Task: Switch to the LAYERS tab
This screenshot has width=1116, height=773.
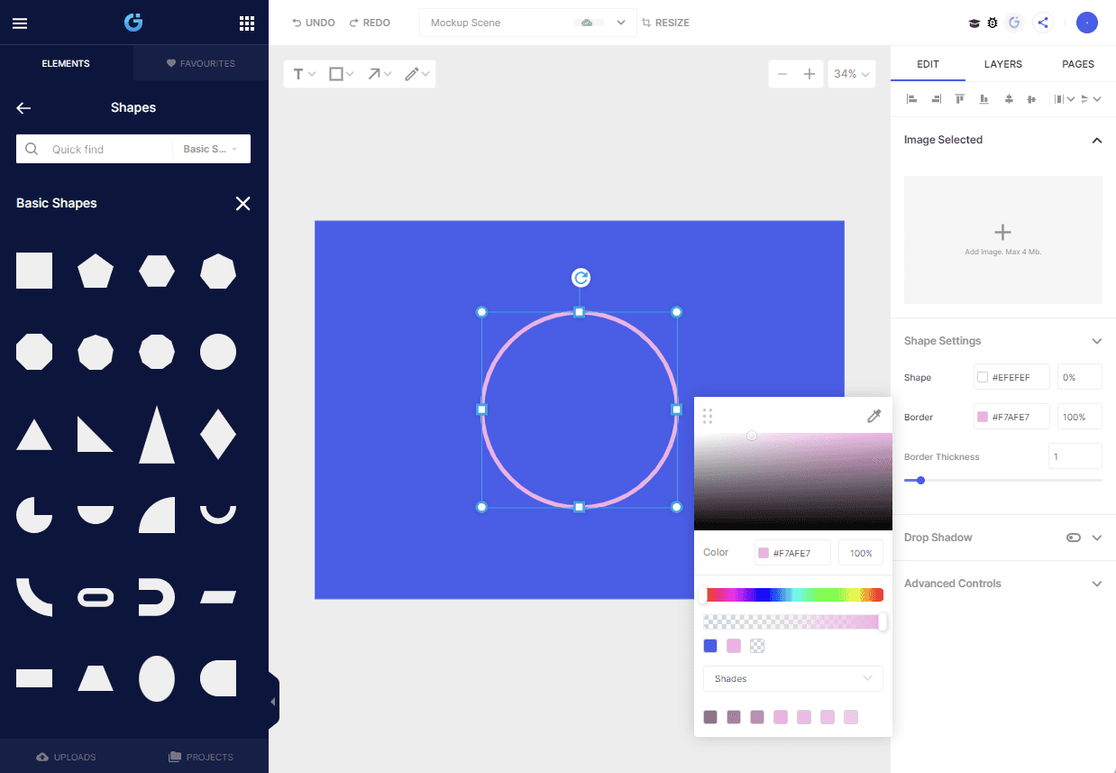Action: pos(1002,64)
